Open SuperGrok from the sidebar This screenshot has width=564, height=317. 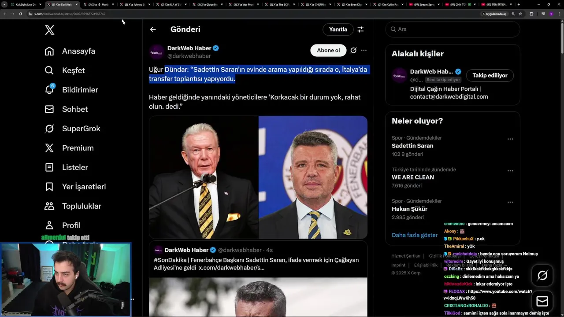[x=73, y=129]
